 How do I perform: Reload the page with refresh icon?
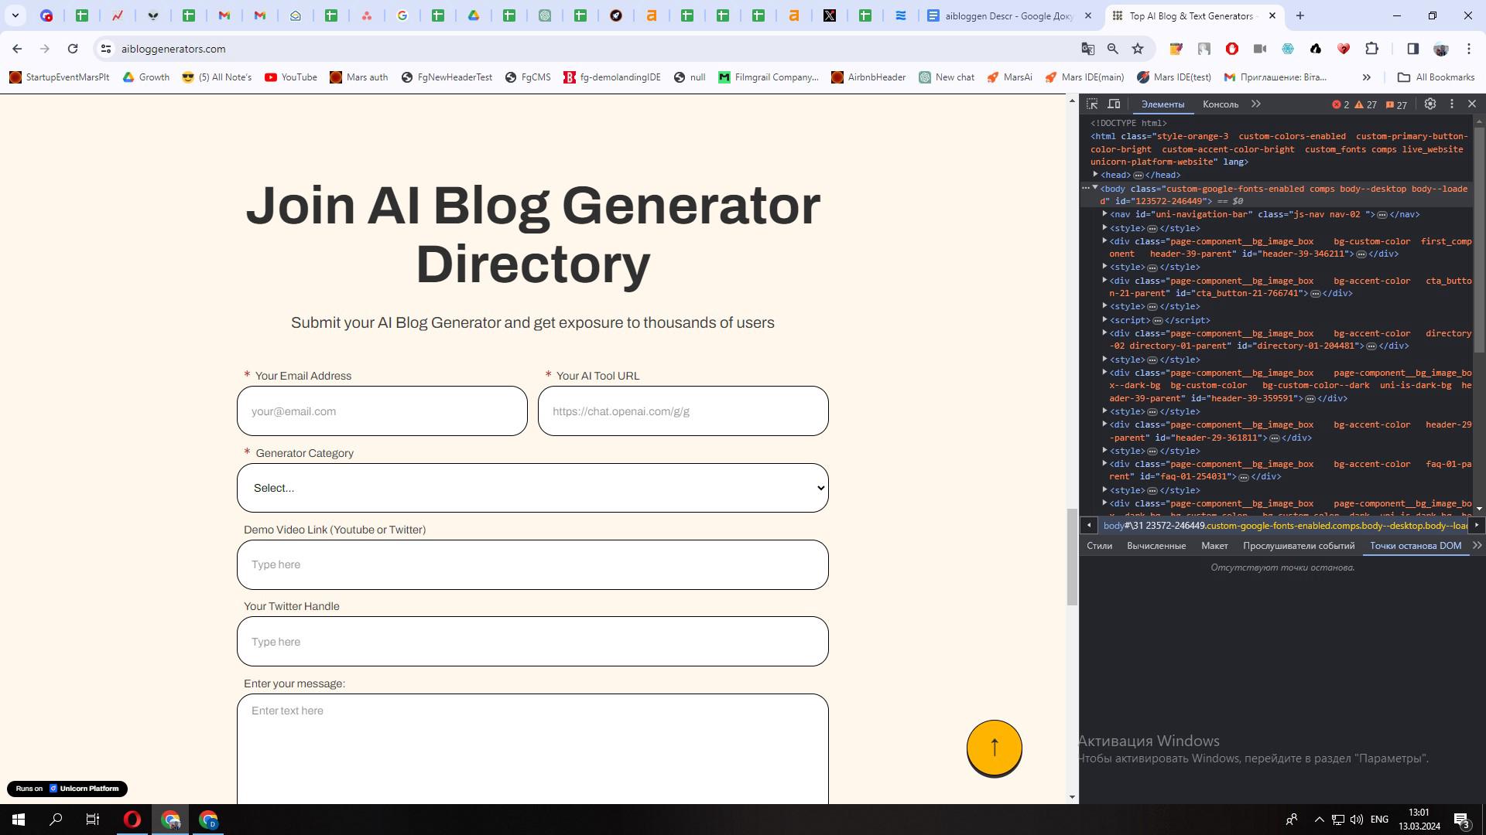pyautogui.click(x=73, y=49)
